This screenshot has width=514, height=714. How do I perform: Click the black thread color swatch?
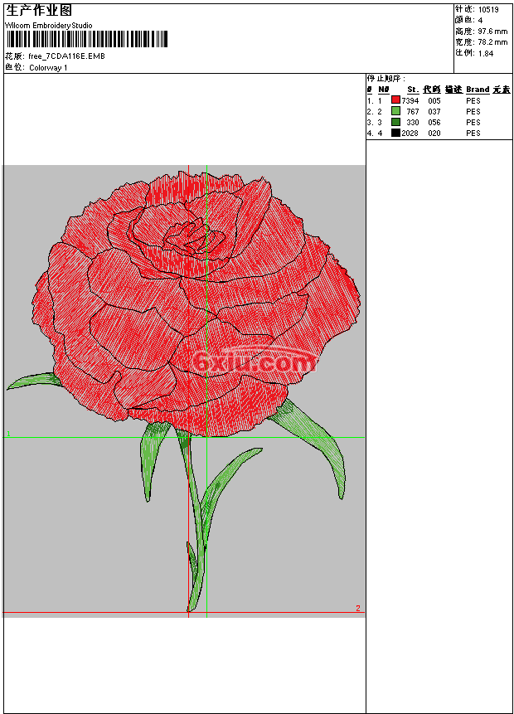pyautogui.click(x=395, y=133)
